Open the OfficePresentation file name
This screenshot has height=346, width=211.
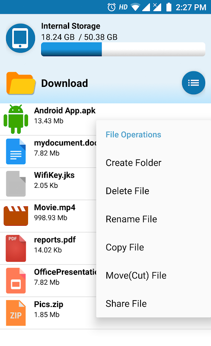click(65, 272)
